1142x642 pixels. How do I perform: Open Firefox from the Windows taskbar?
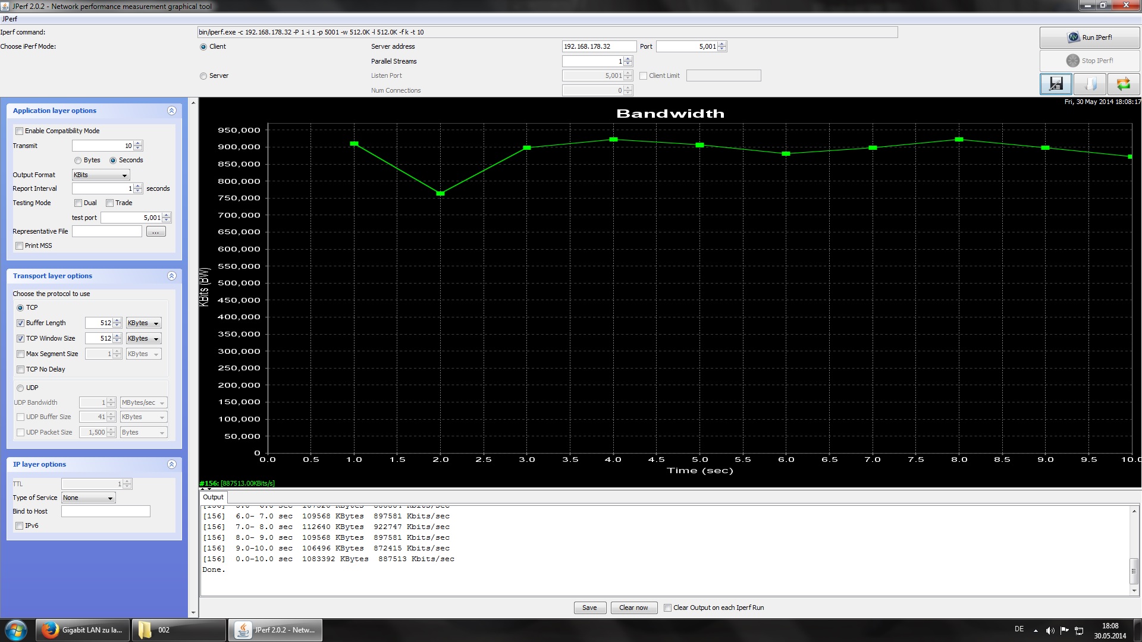(x=82, y=630)
